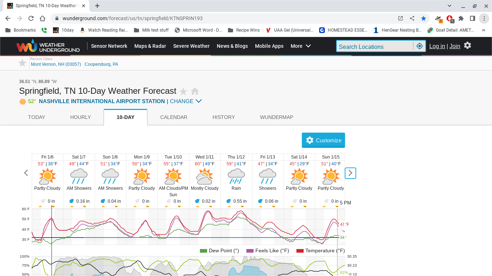The image size is (492, 276).
Task: Click the Dew Point legend green swatch
Action: (203, 251)
